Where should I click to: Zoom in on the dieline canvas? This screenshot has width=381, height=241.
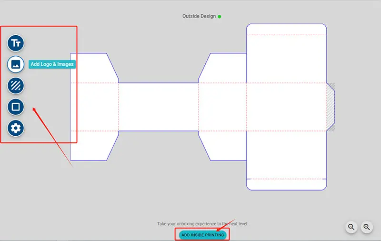coord(367,227)
